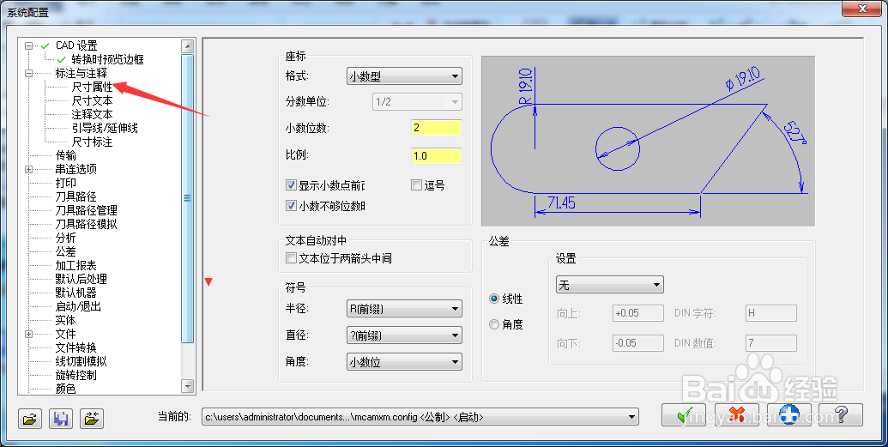
Task: Click the tree scrollbar down arrow
Action: (x=187, y=386)
